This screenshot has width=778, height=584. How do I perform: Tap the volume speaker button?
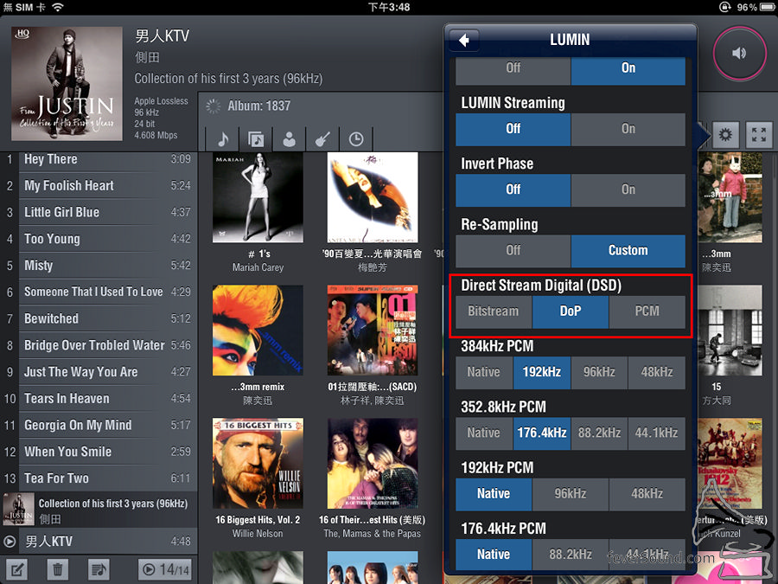tap(739, 53)
